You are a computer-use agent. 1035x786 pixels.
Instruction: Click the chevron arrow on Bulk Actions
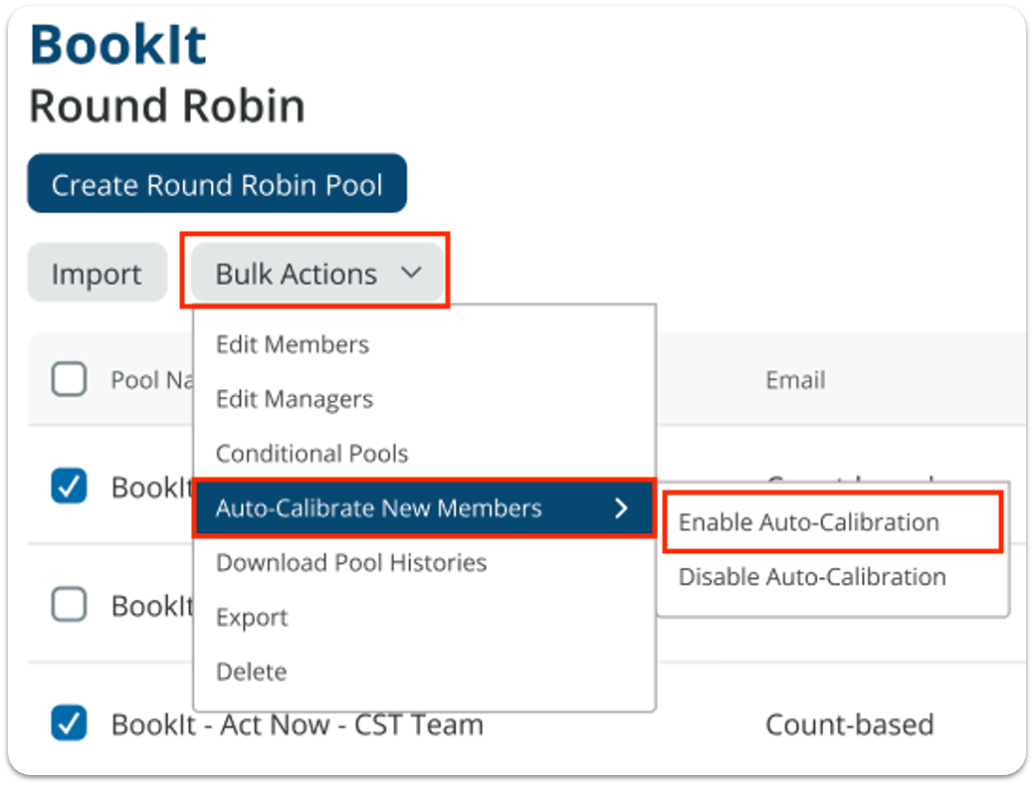[x=410, y=273]
